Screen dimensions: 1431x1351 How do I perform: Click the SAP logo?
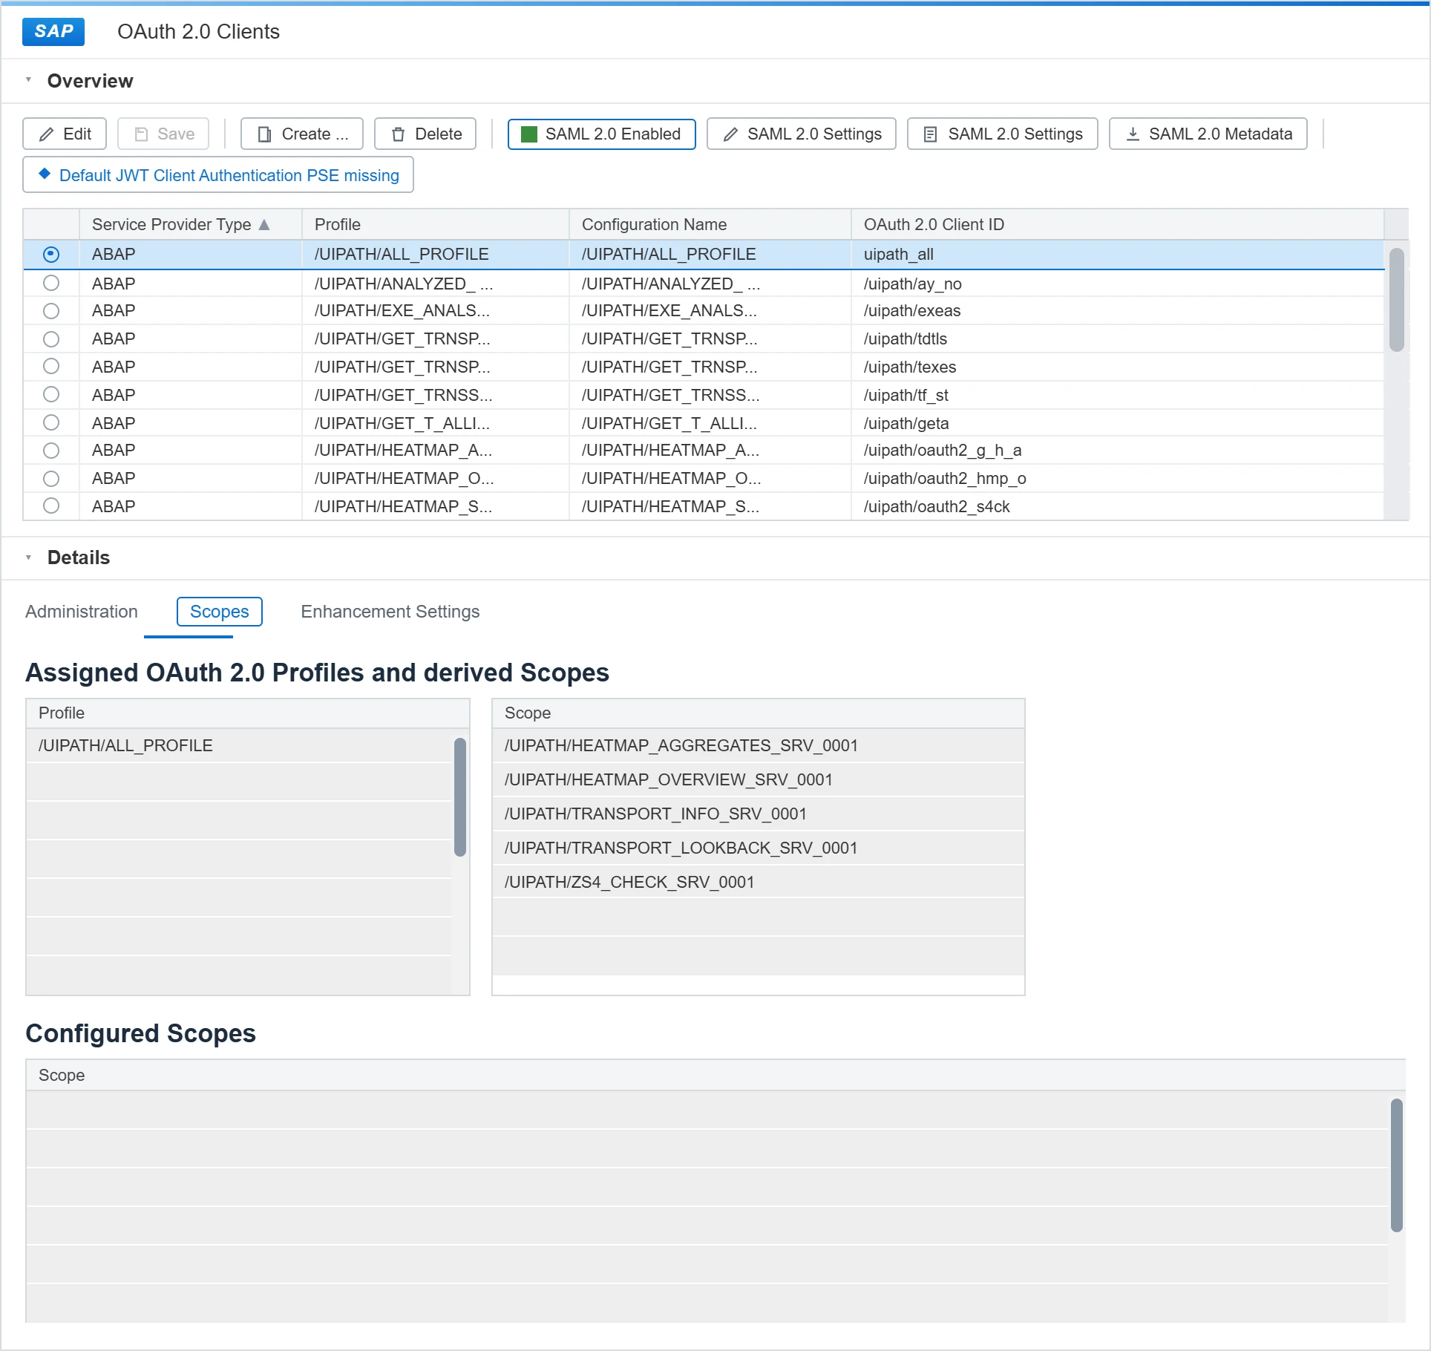click(53, 31)
